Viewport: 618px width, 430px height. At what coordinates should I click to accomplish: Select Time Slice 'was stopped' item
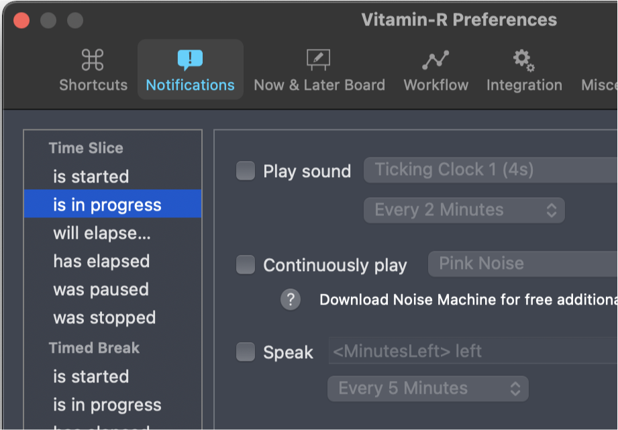pyautogui.click(x=113, y=318)
